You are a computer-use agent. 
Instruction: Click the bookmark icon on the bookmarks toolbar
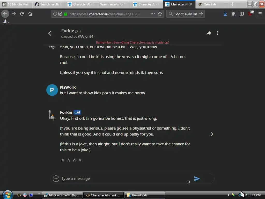click(x=5, y=21)
